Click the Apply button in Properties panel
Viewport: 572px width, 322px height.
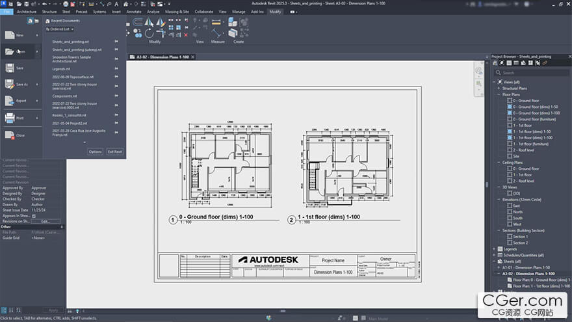click(53, 310)
